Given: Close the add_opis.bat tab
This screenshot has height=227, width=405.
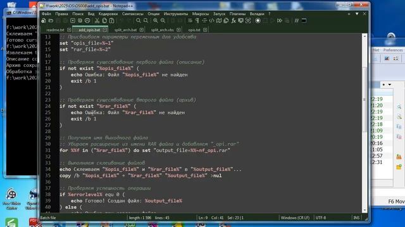Looking at the screenshot, I should (x=105, y=30).
